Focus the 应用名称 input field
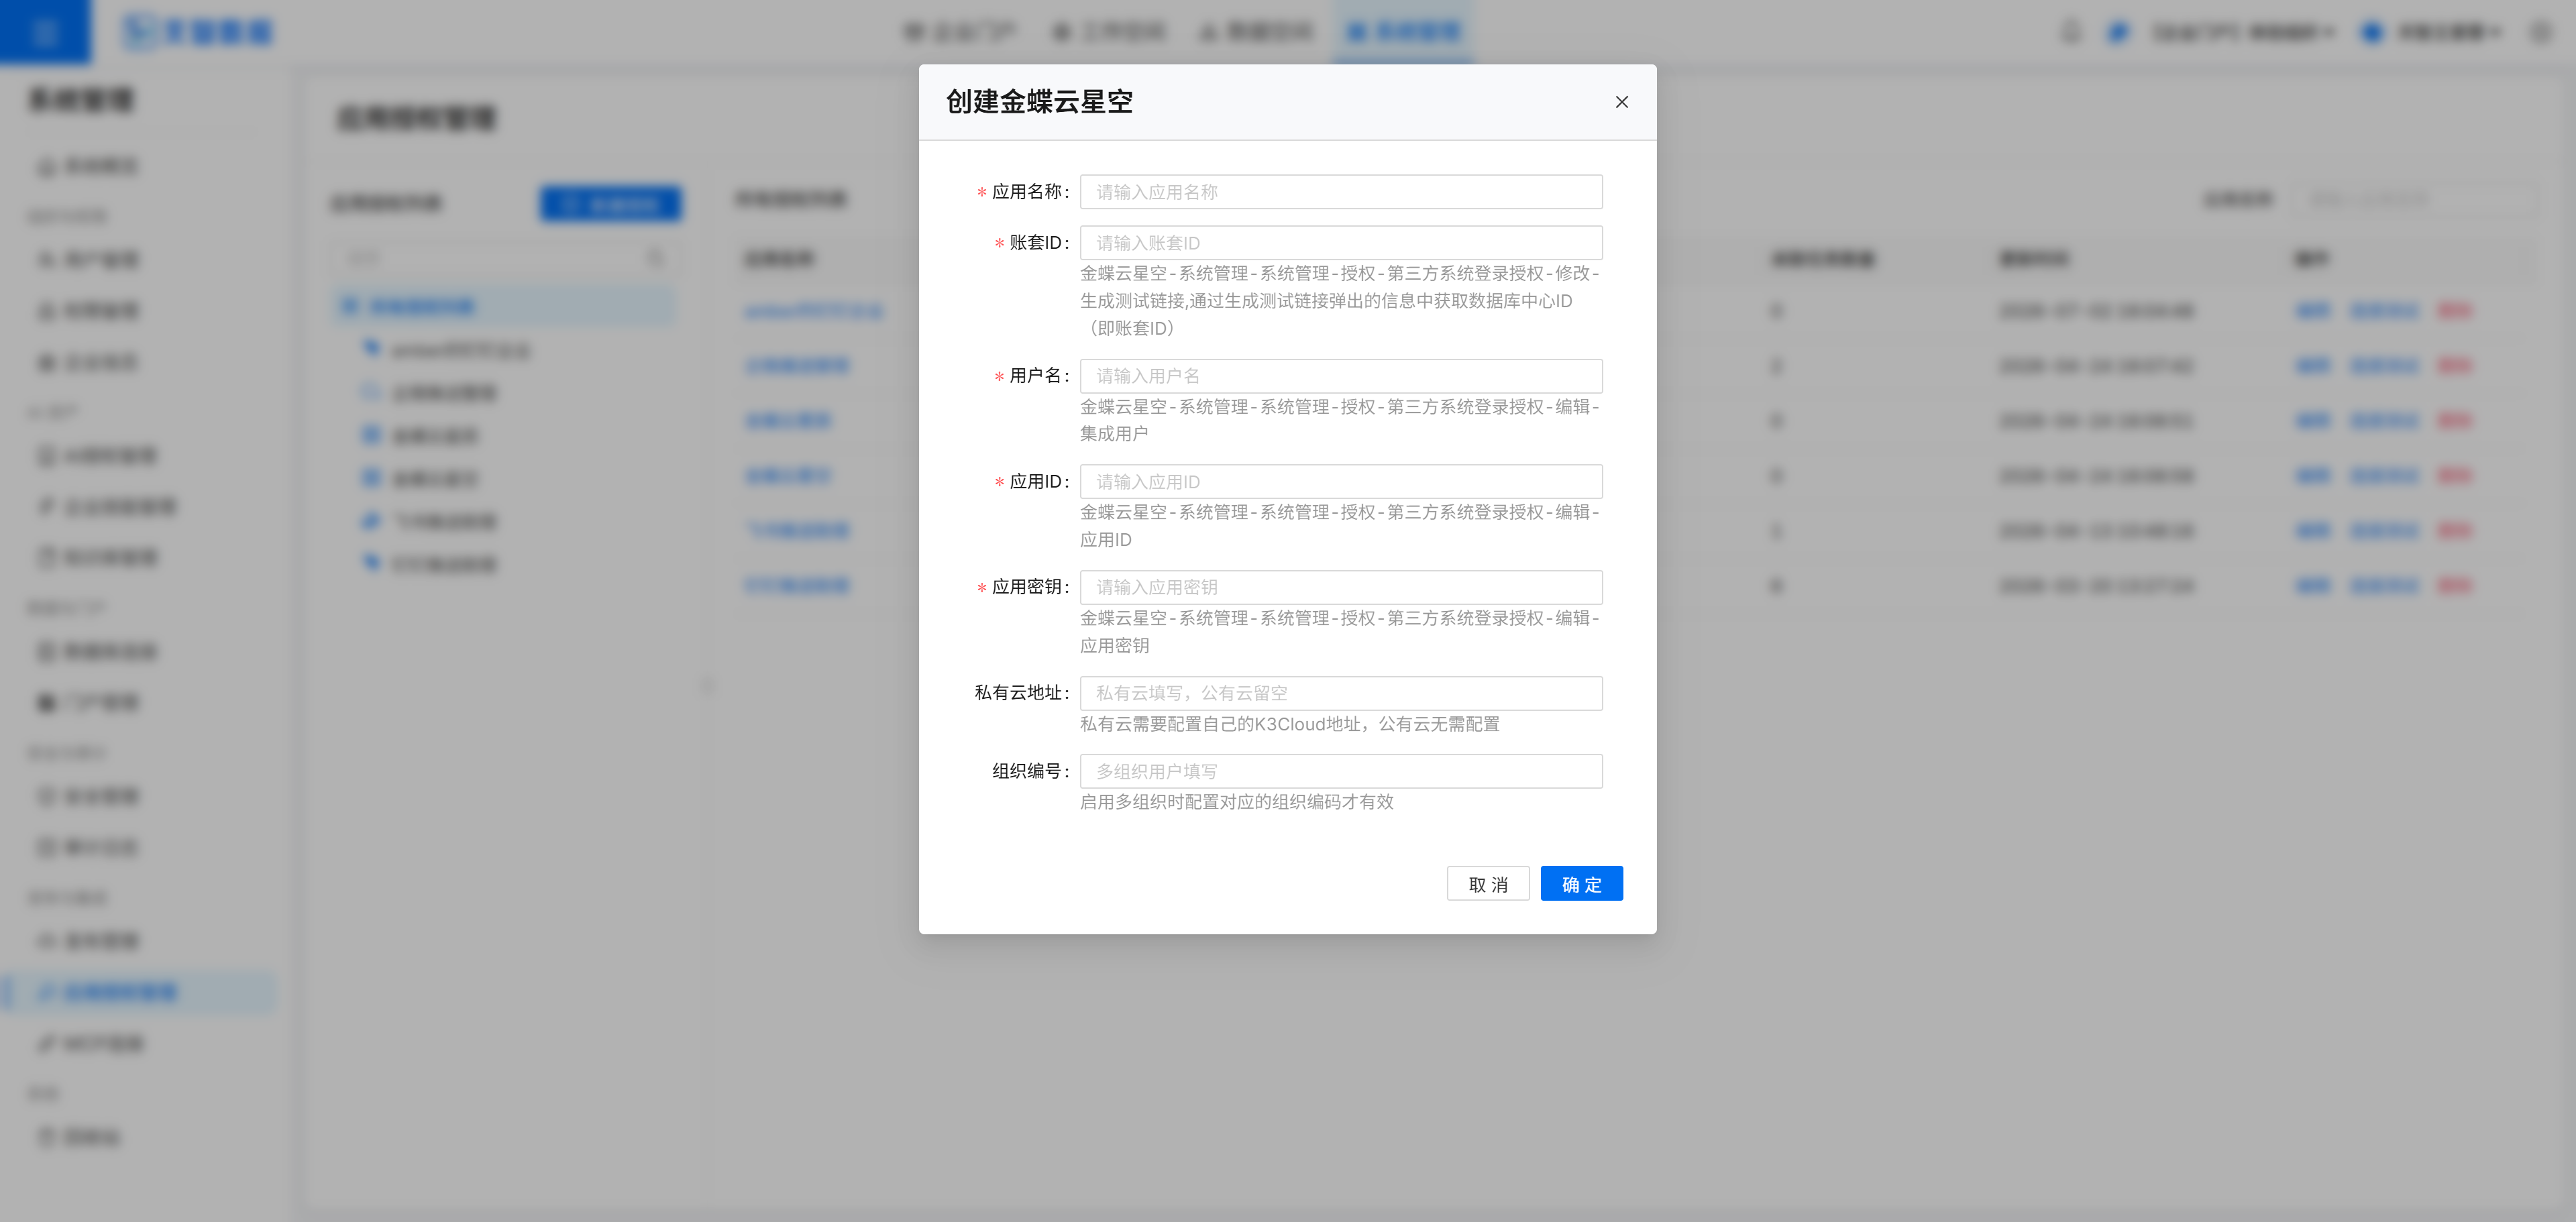Image resolution: width=2576 pixels, height=1222 pixels. tap(1341, 192)
